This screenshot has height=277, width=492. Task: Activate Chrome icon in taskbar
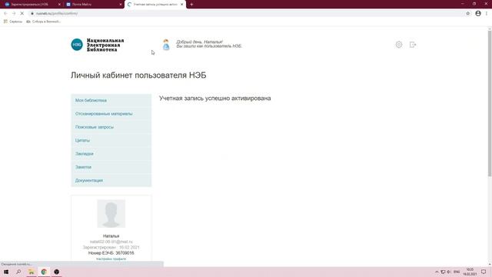(44, 272)
